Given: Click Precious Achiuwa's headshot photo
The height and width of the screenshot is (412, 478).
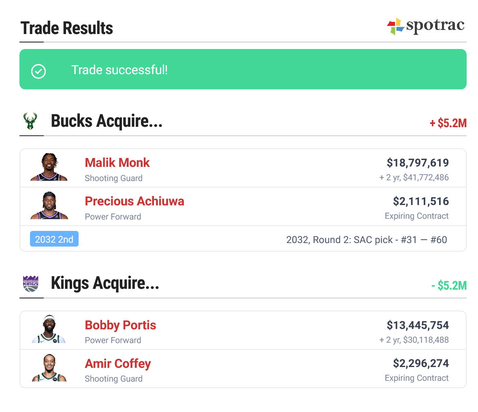Looking at the screenshot, I should pyautogui.click(x=49, y=206).
